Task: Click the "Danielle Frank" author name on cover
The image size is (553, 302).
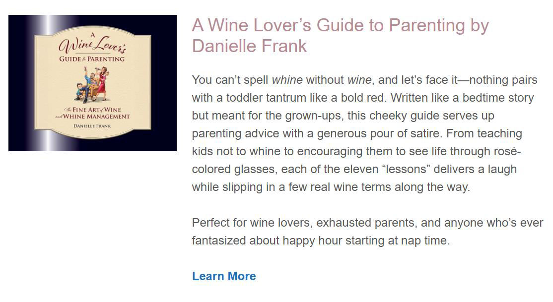Action: (x=92, y=126)
